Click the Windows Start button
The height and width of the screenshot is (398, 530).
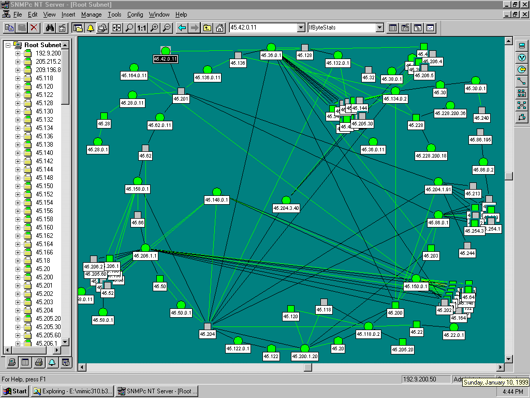point(13,391)
